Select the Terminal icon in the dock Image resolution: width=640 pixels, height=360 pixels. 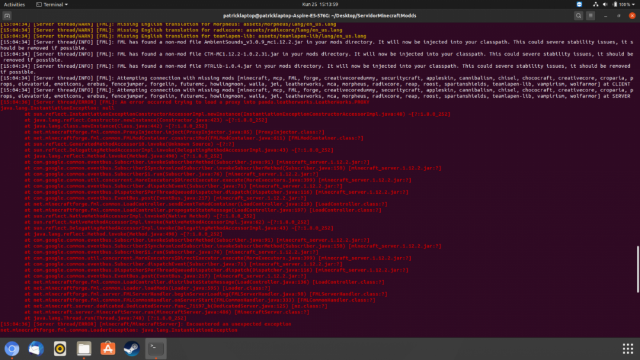pyautogui.click(x=156, y=348)
